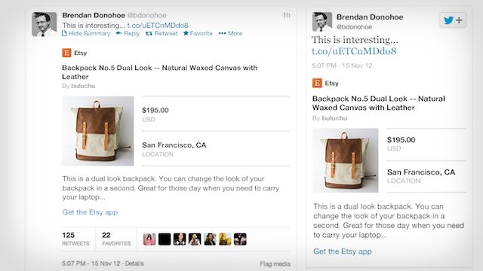Click the Twitter follow button with plus
The width and height of the screenshot is (483, 271).
tap(453, 20)
